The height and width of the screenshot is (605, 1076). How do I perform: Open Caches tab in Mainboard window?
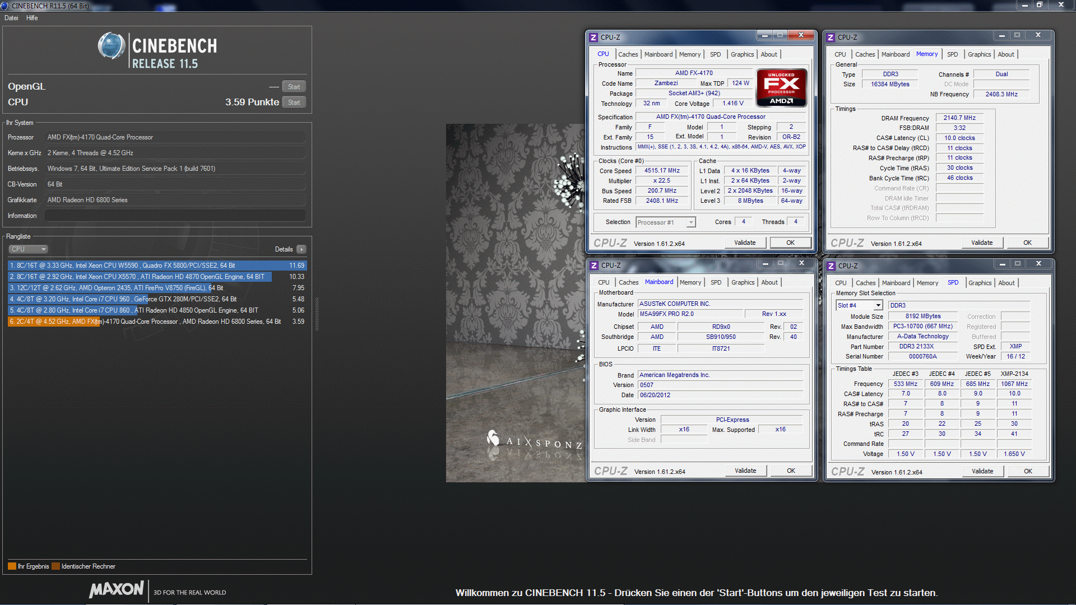629,282
